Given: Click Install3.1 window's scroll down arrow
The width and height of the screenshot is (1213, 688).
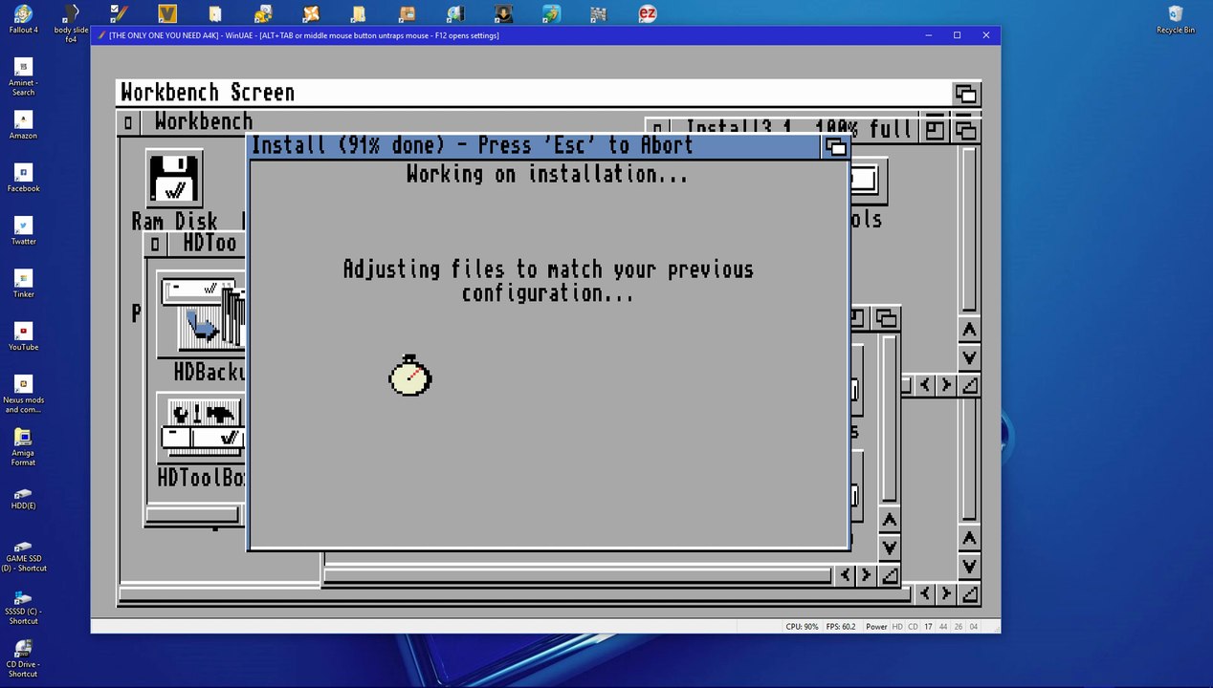Looking at the screenshot, I should [x=969, y=356].
